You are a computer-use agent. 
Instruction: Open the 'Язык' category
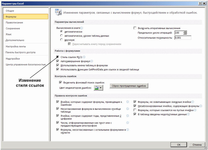[26, 34]
